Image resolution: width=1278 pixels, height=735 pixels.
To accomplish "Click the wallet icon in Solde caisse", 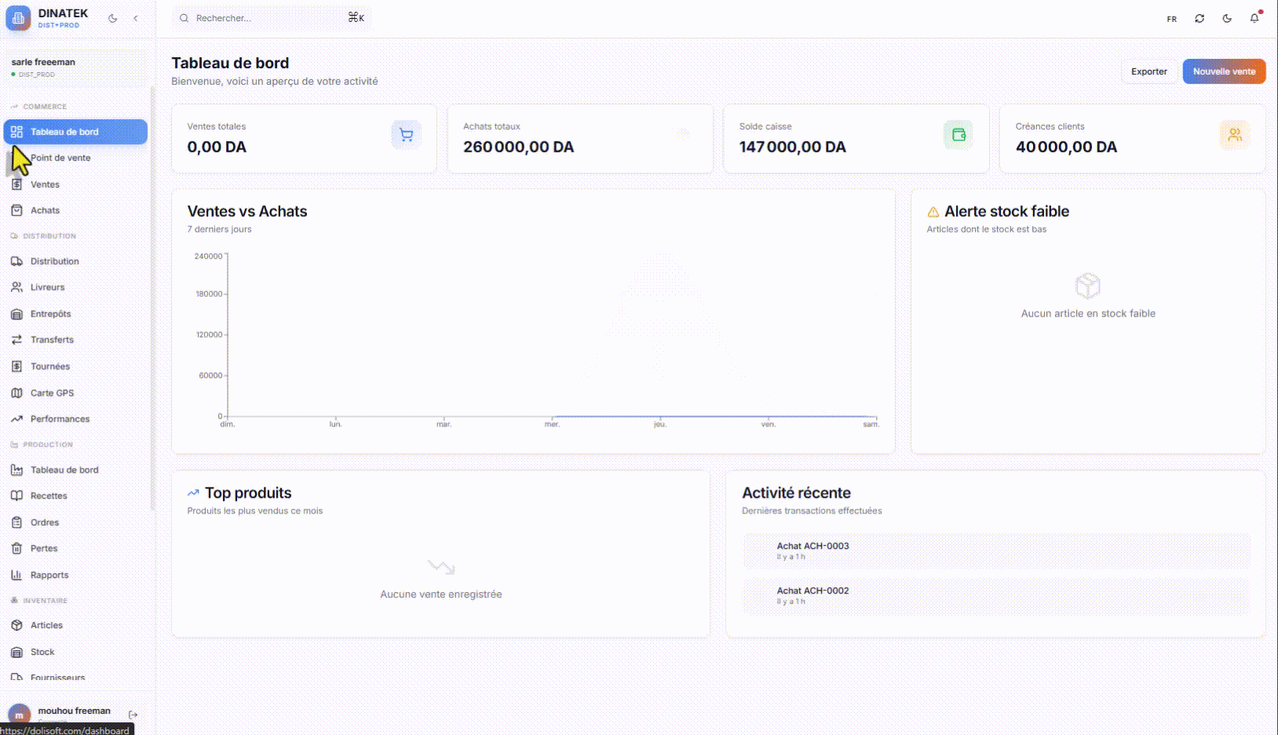I will [958, 135].
